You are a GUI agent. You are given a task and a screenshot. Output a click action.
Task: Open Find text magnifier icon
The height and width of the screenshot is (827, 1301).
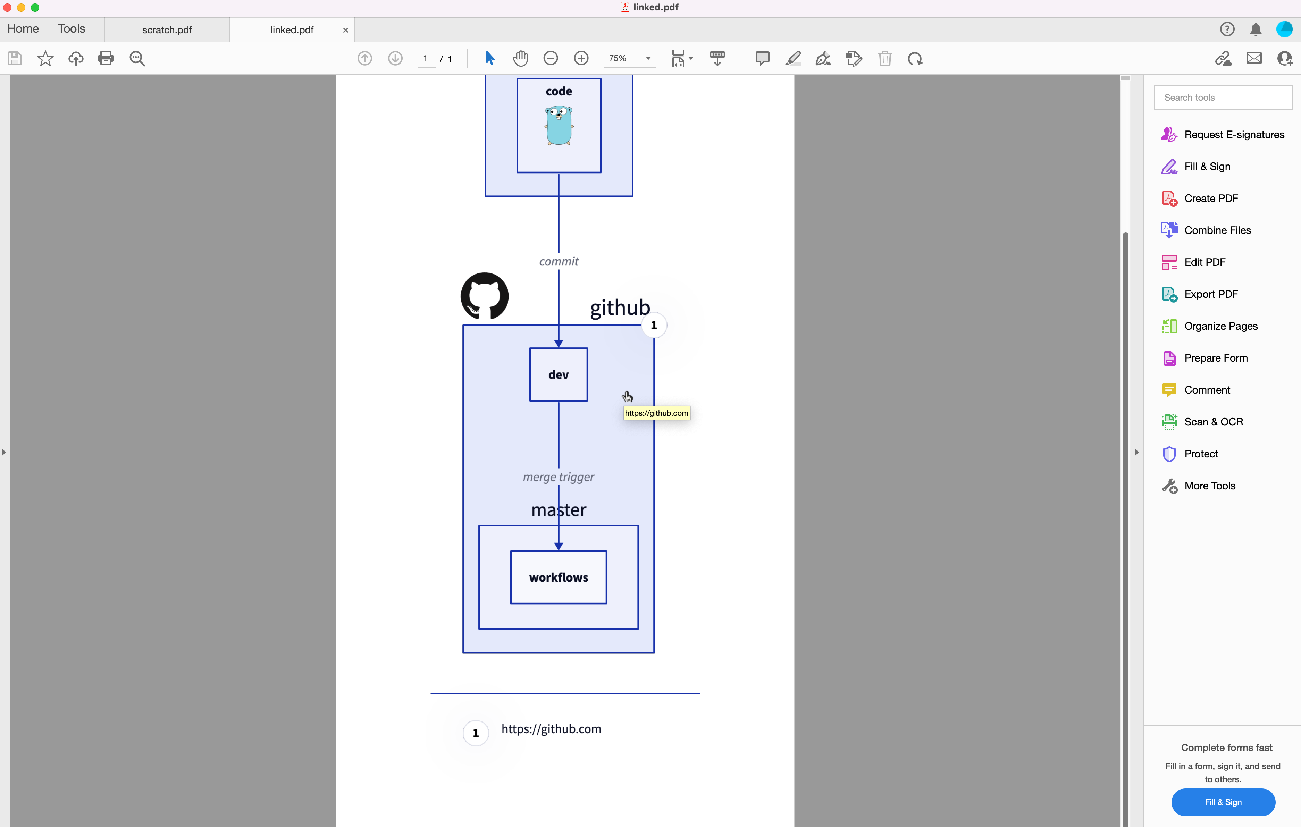(x=137, y=58)
